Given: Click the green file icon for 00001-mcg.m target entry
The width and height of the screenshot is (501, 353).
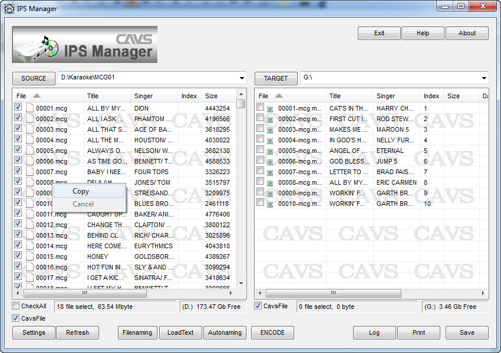Looking at the screenshot, I should click(x=271, y=109).
